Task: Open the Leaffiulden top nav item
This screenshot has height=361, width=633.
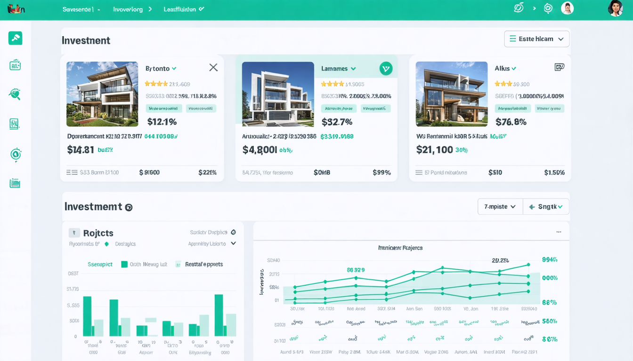Action: click(184, 9)
